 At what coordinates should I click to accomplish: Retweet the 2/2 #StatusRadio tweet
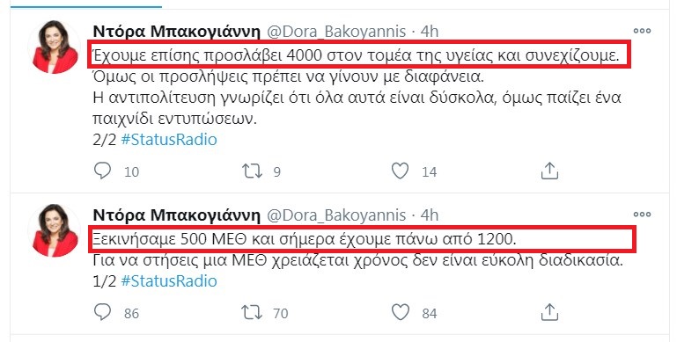(252, 171)
